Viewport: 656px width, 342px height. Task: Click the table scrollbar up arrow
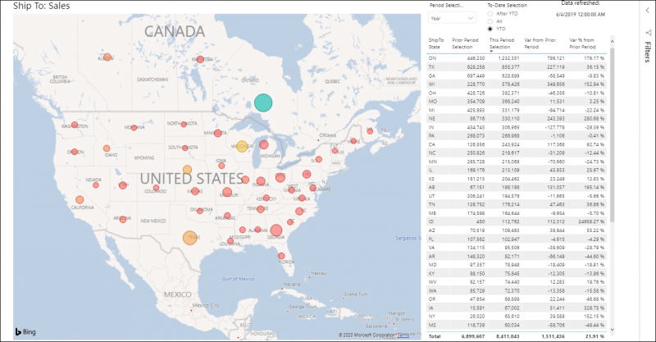(x=613, y=42)
